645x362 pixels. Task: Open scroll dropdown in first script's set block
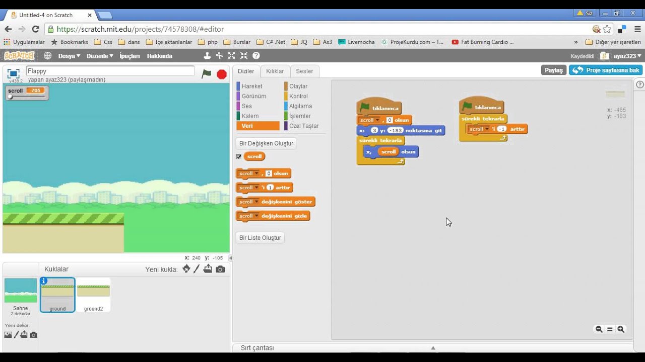pos(377,120)
